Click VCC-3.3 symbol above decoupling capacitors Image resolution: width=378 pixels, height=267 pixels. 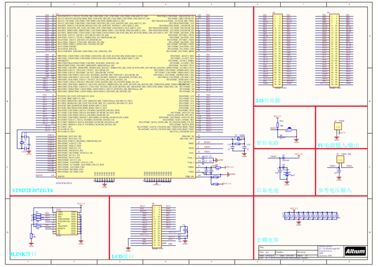[294, 209]
